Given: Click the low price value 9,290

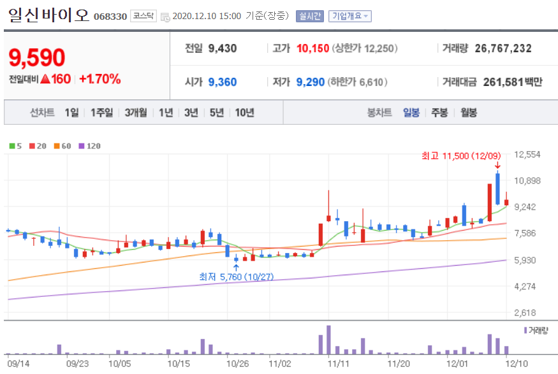Looking at the screenshot, I should (311, 82).
